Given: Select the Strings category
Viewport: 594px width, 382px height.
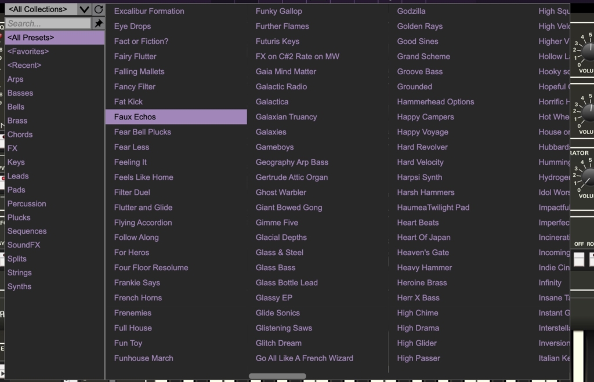Looking at the screenshot, I should point(20,272).
